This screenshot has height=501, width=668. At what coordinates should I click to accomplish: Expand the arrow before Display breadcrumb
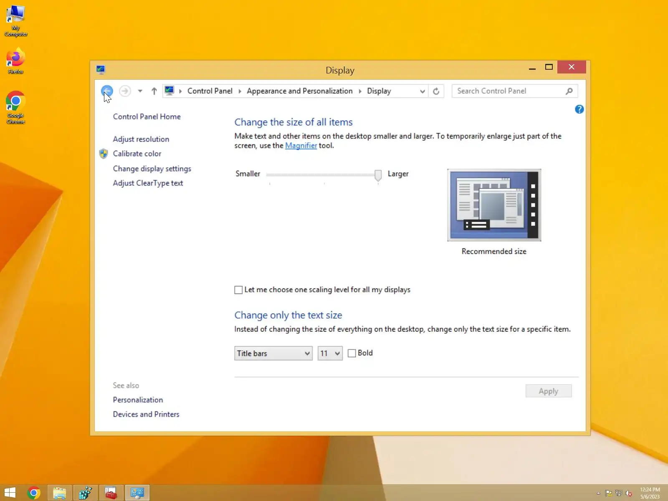coord(360,91)
